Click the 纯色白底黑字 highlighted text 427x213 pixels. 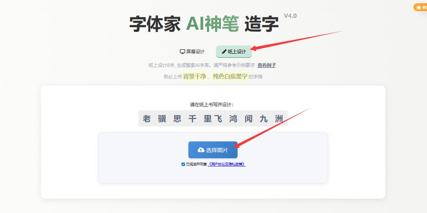tap(230, 77)
